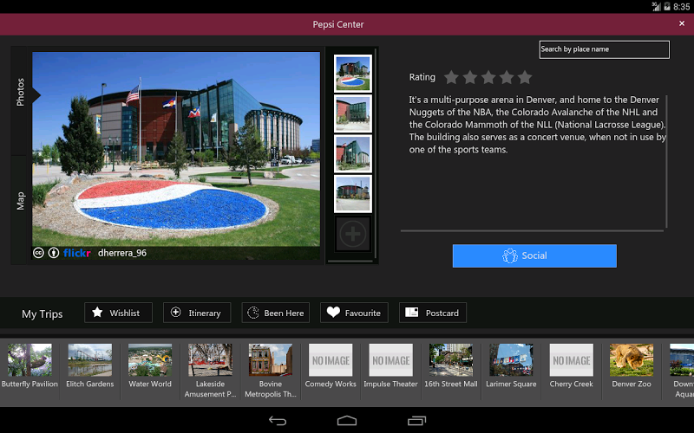This screenshot has width=694, height=433.
Task: Add place to Itinerary
Action: tap(197, 313)
